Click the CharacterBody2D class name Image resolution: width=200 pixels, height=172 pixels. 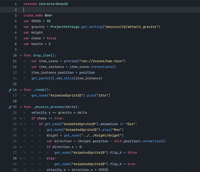click(x=53, y=4)
